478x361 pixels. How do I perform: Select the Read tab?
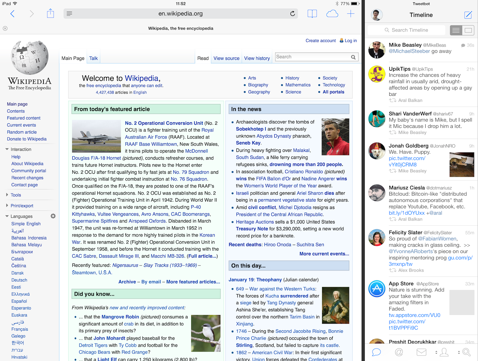pyautogui.click(x=203, y=58)
